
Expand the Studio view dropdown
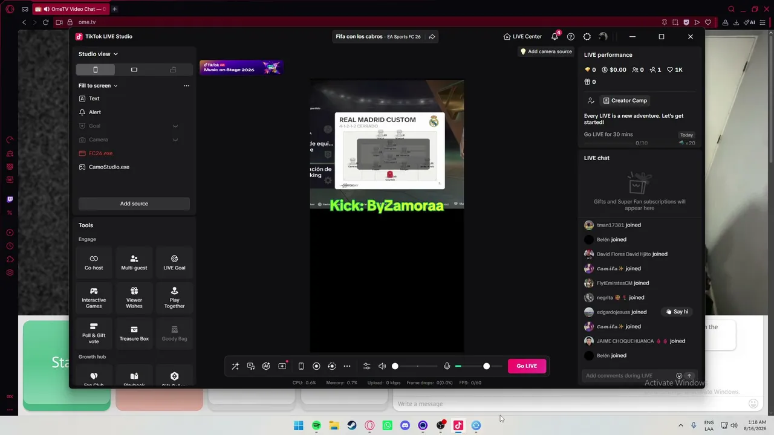[98, 54]
